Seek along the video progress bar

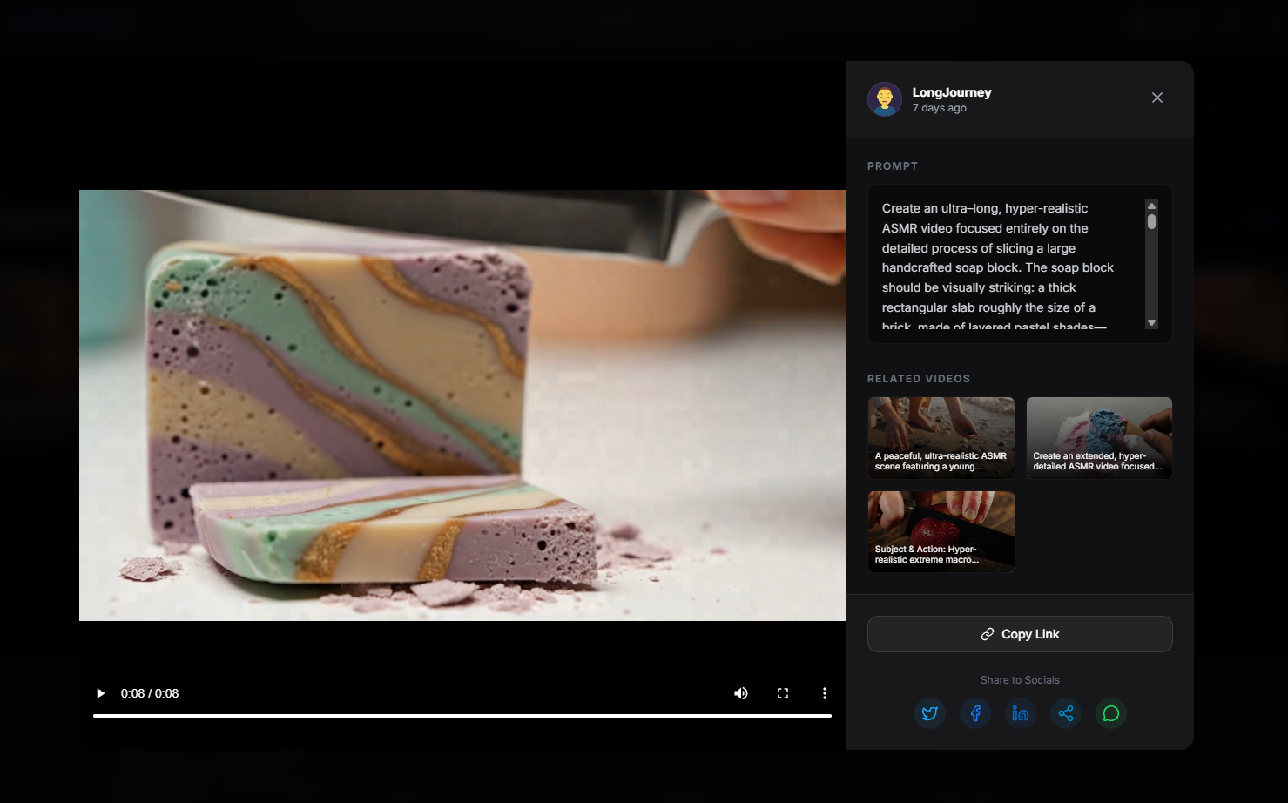click(462, 716)
